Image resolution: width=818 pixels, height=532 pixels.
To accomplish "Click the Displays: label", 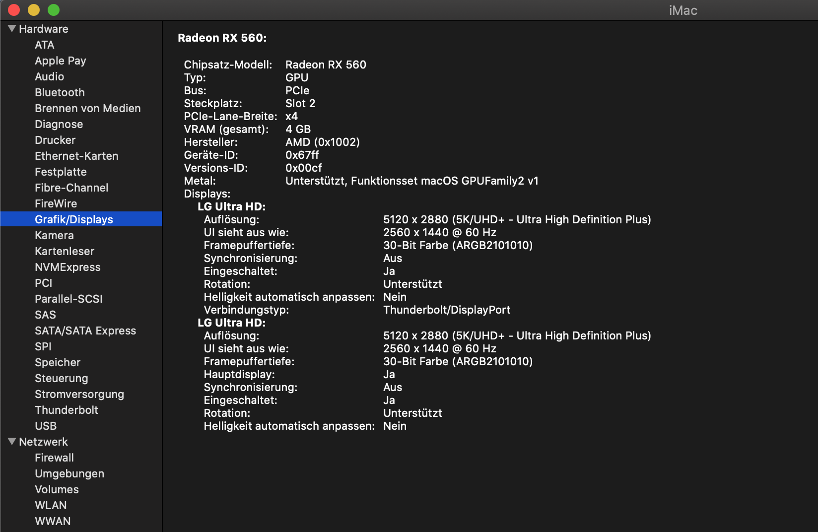I will point(207,194).
